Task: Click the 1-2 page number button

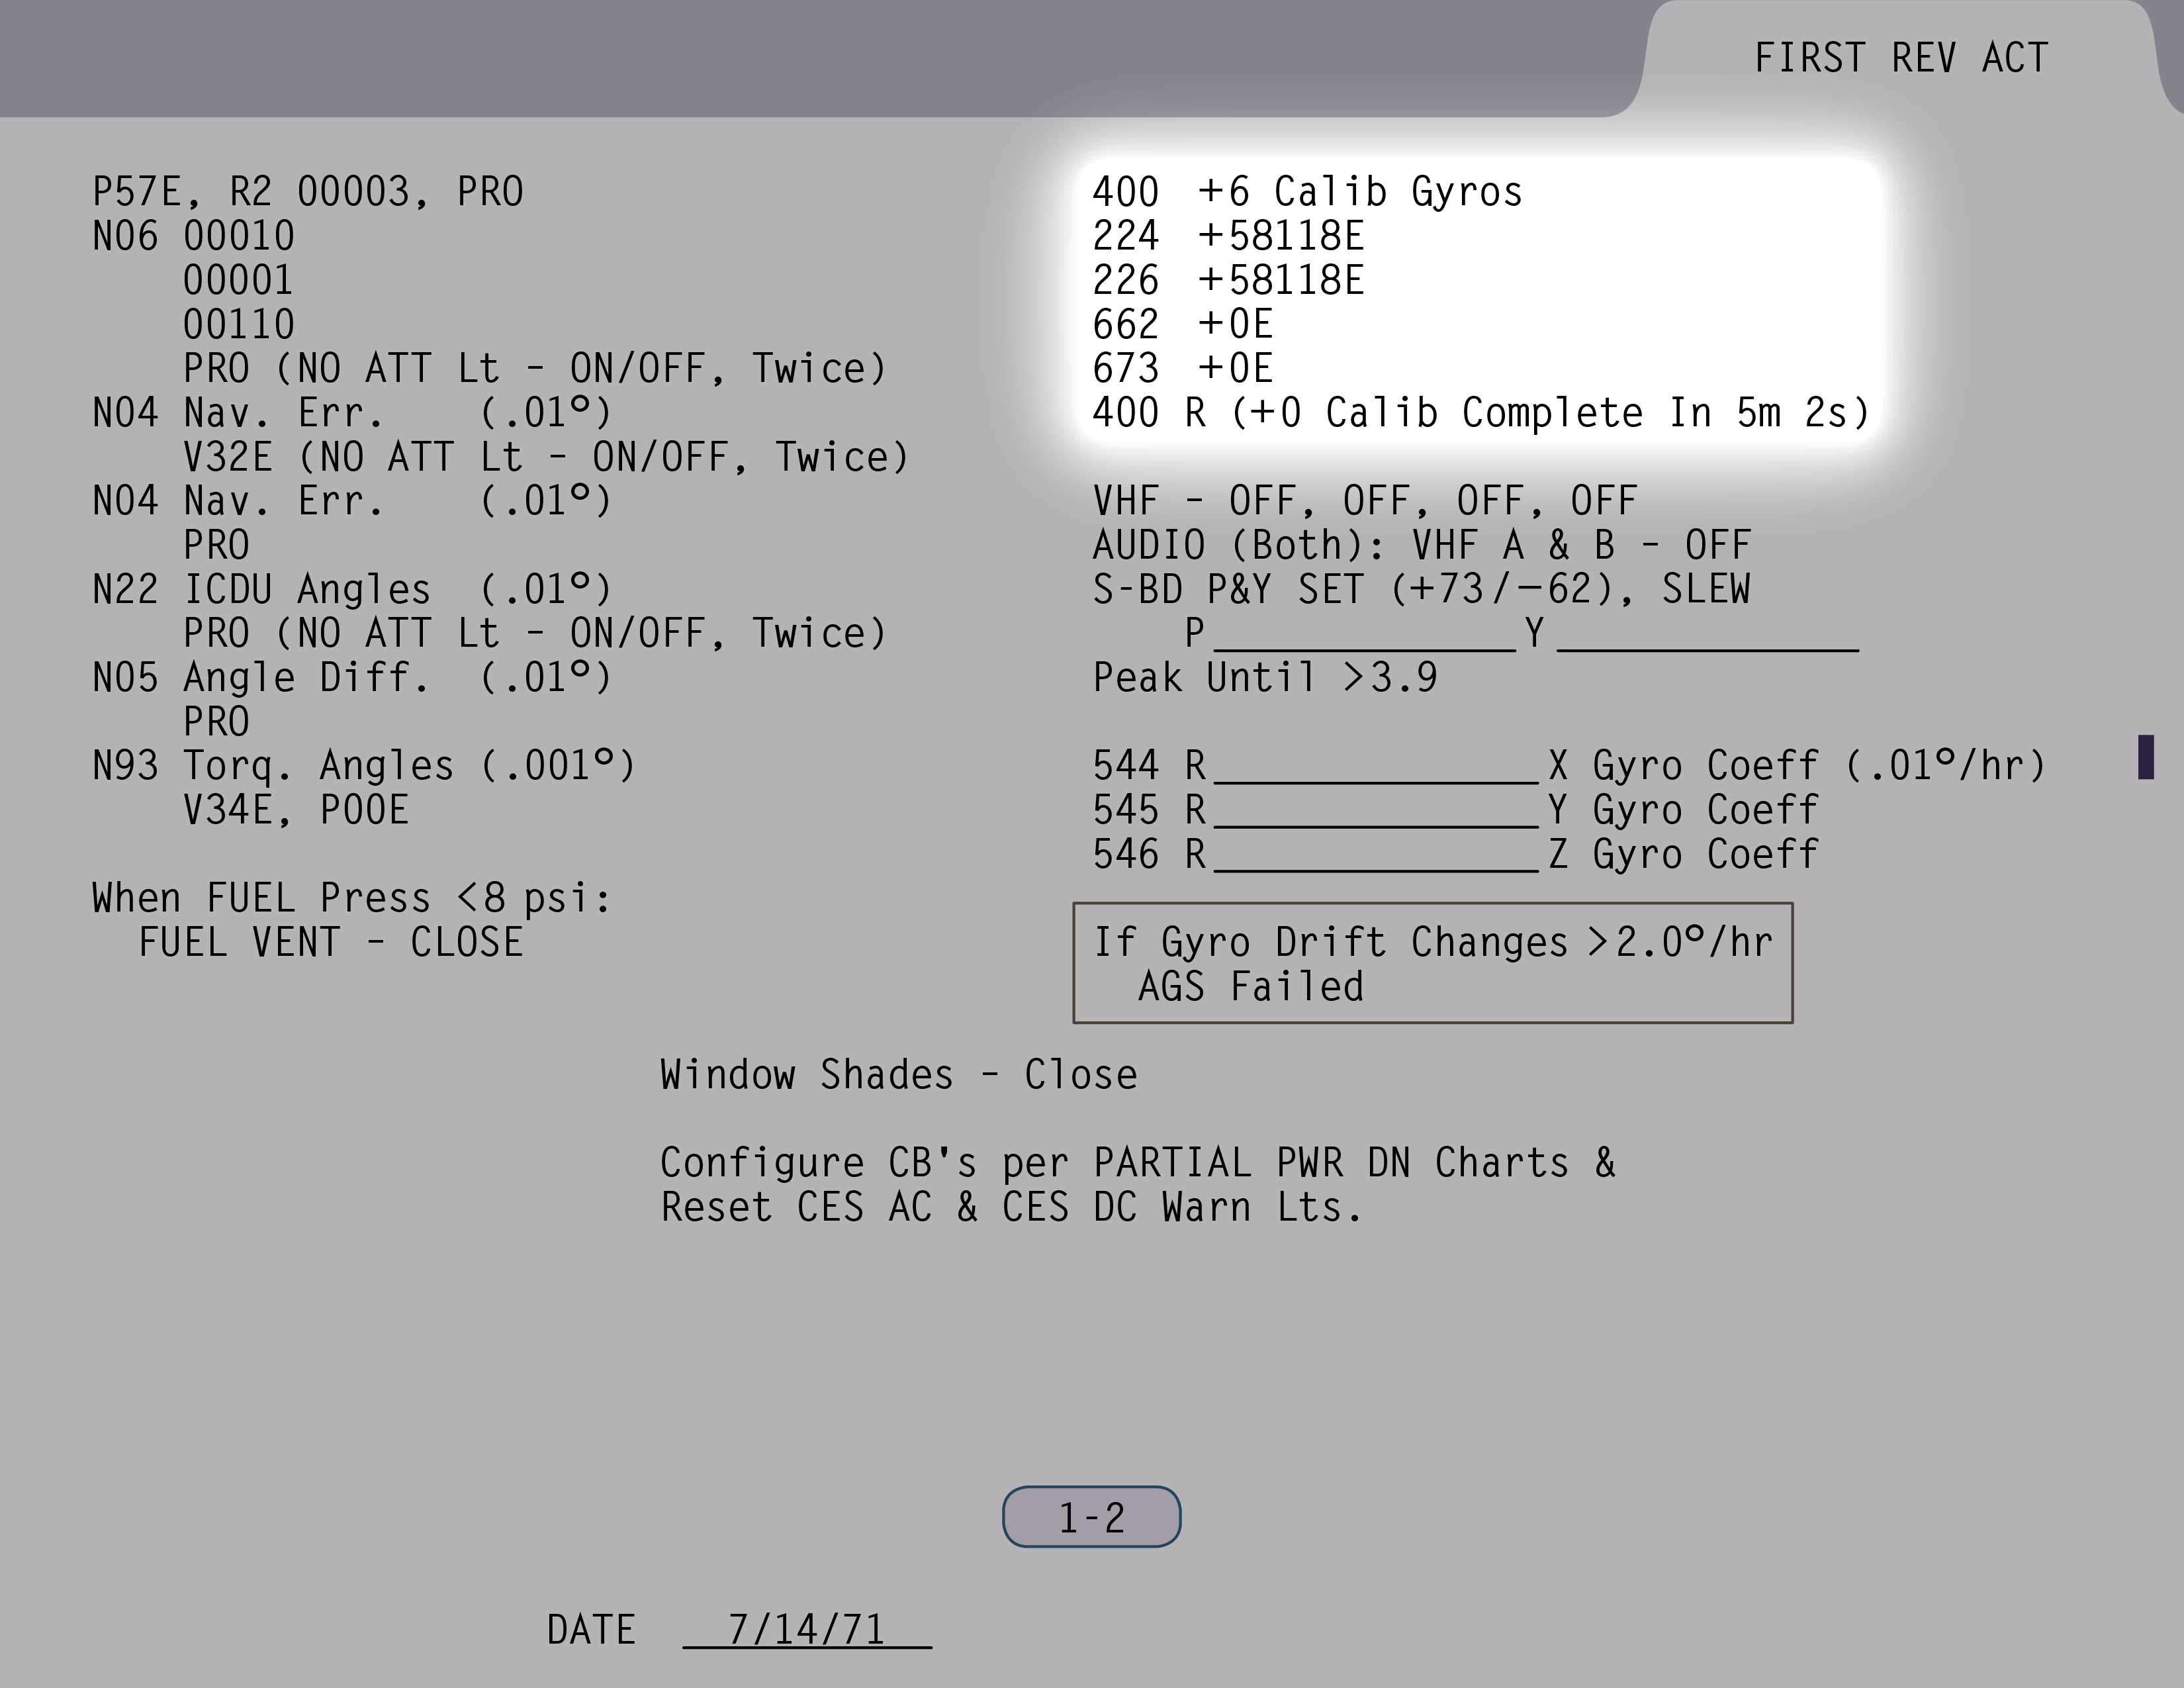Action: 1091,1517
